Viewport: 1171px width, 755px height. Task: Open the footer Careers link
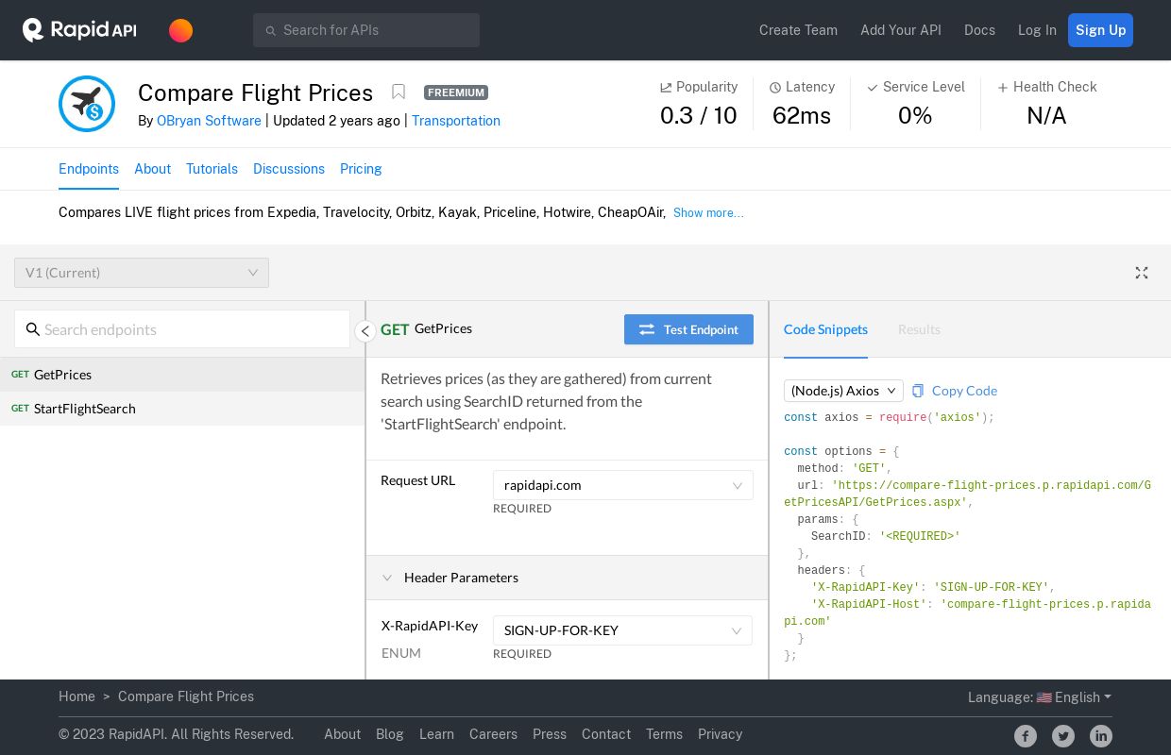pyautogui.click(x=493, y=734)
